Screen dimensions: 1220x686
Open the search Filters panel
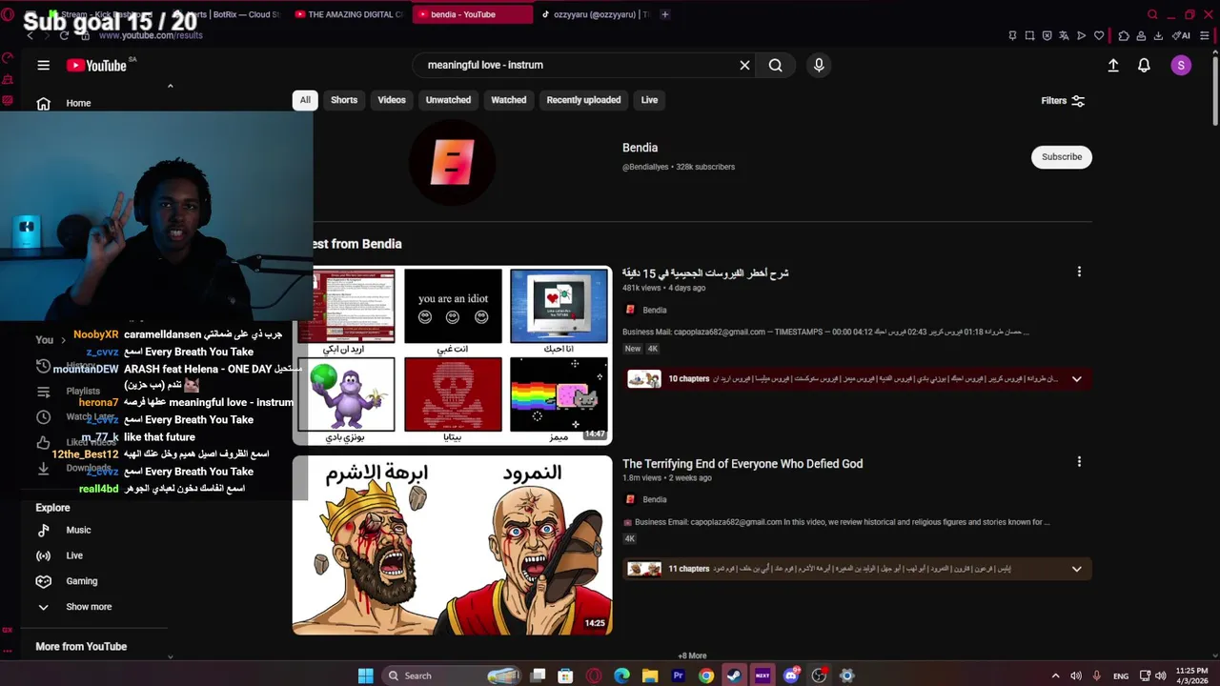pos(1063,101)
